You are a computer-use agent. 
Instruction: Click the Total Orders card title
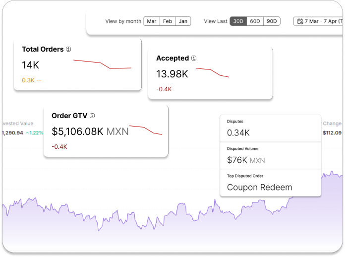tap(43, 49)
